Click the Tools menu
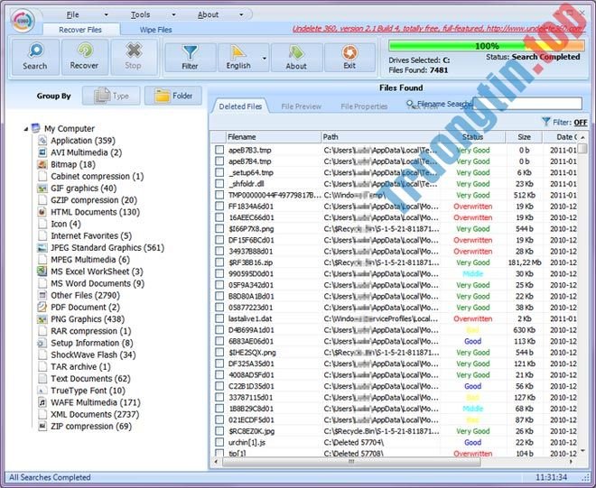Viewport: 596px width, 488px height. pyautogui.click(x=140, y=14)
